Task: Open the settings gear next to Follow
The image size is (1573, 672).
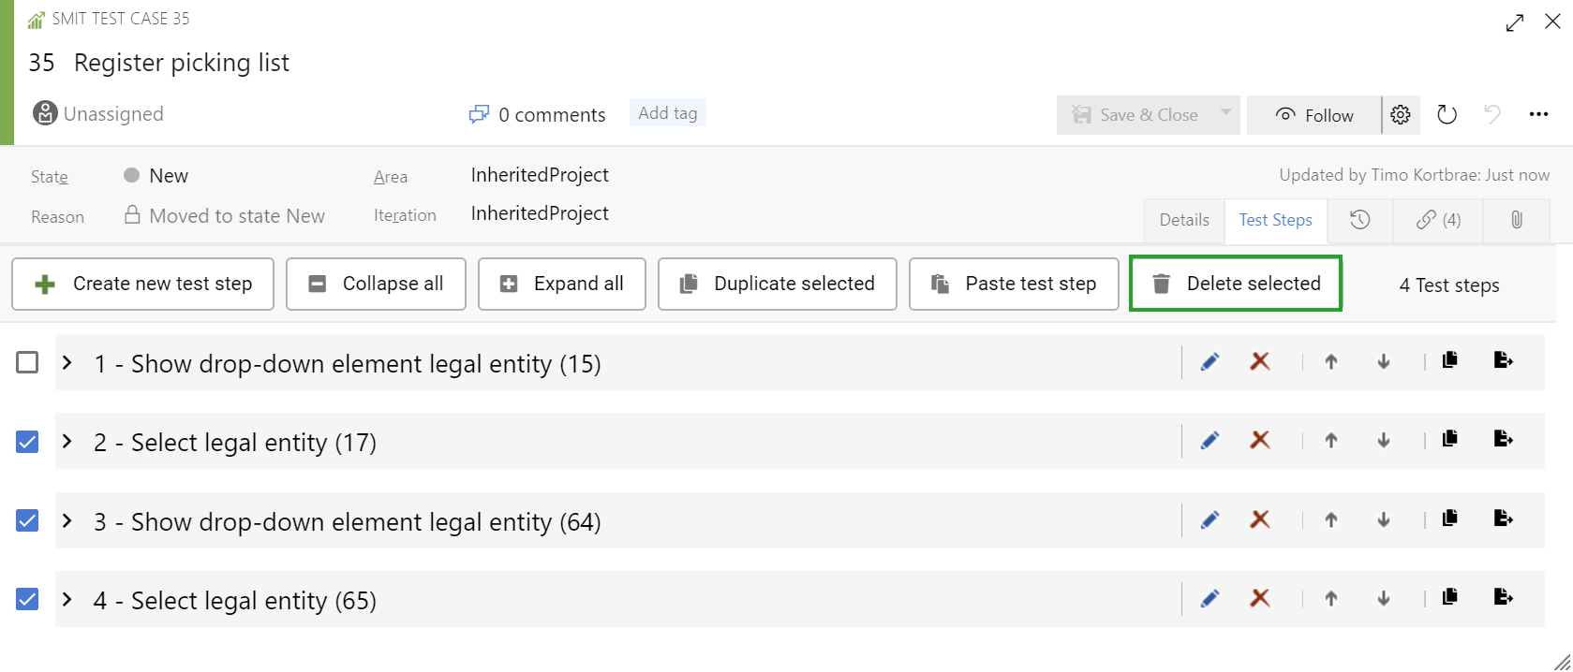Action: point(1401,115)
